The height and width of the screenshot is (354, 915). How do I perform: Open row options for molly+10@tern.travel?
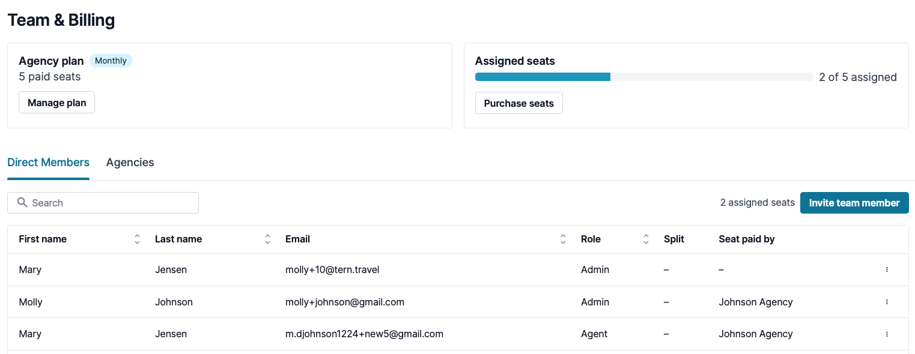(x=887, y=270)
